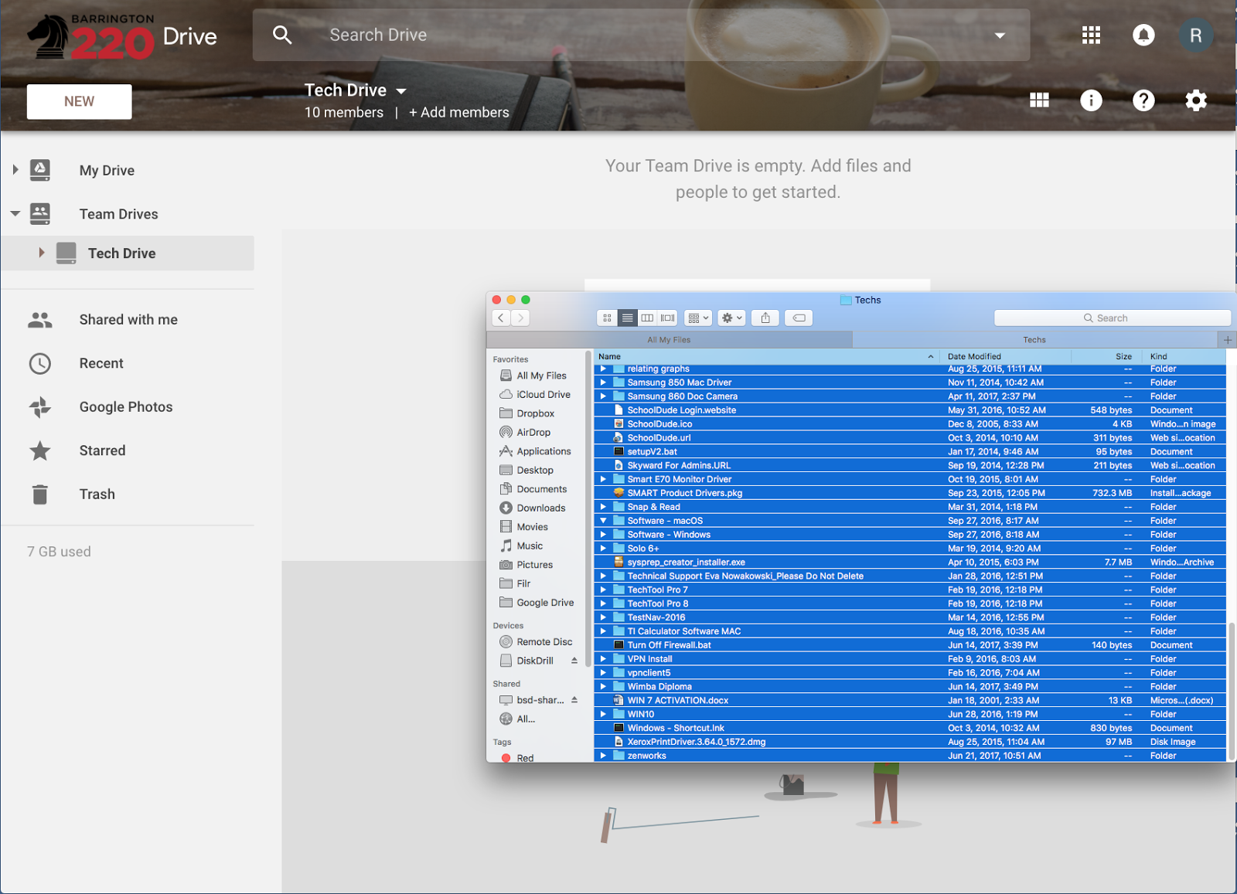Screen dimensions: 1237x894
Task: Eject the DiskDrill device in Finder
Action: (574, 661)
